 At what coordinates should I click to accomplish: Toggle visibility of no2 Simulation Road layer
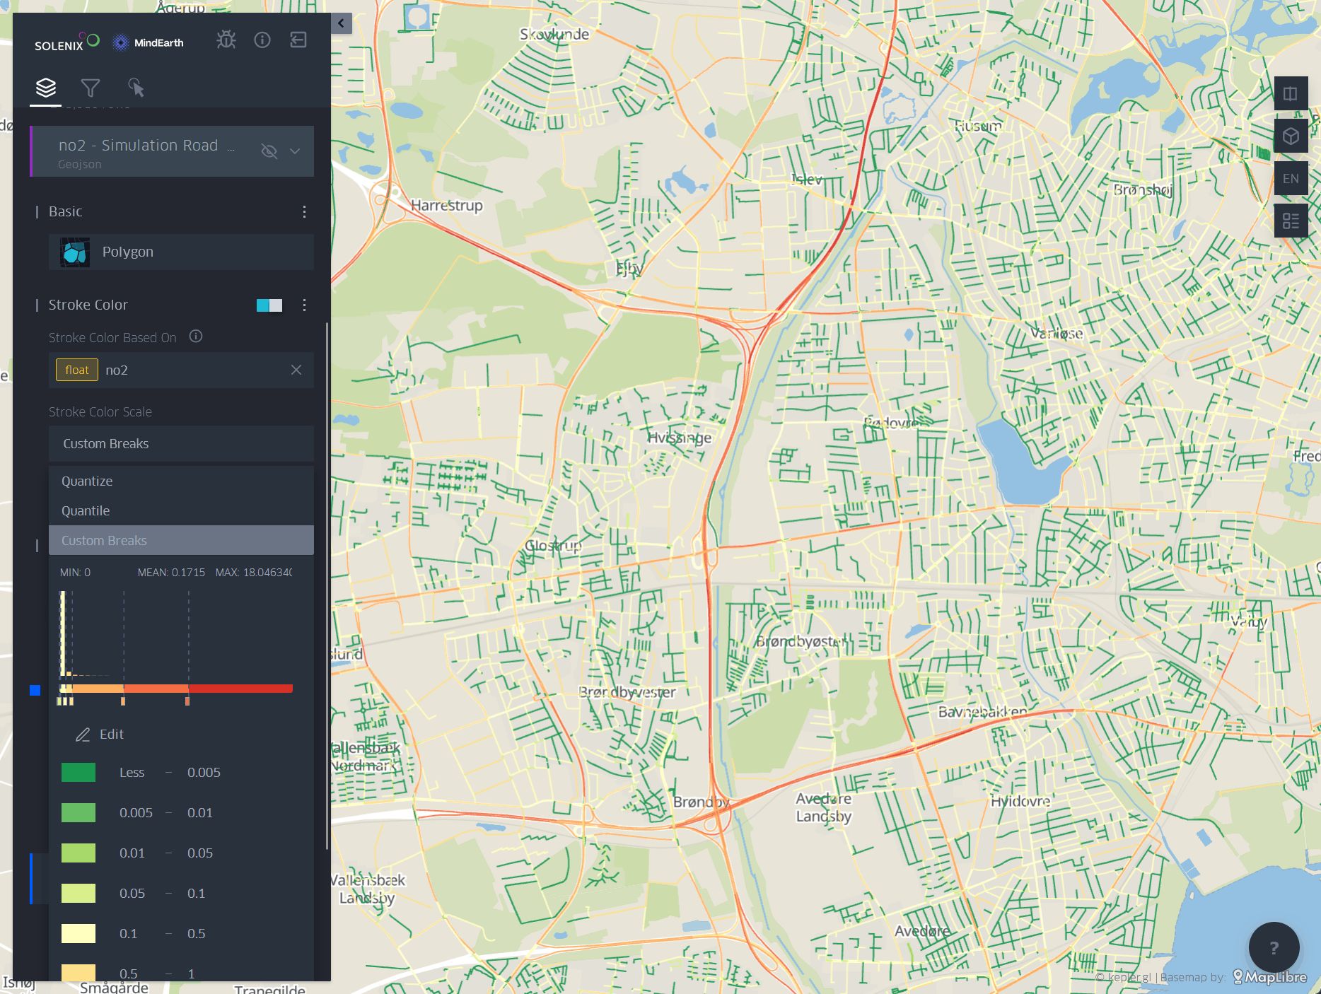[x=269, y=151]
